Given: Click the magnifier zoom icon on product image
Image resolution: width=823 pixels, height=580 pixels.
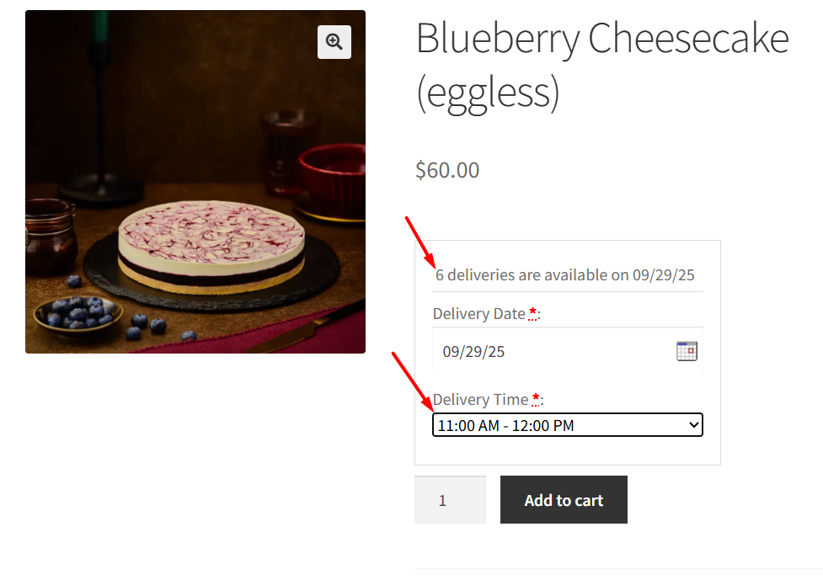Looking at the screenshot, I should [334, 42].
